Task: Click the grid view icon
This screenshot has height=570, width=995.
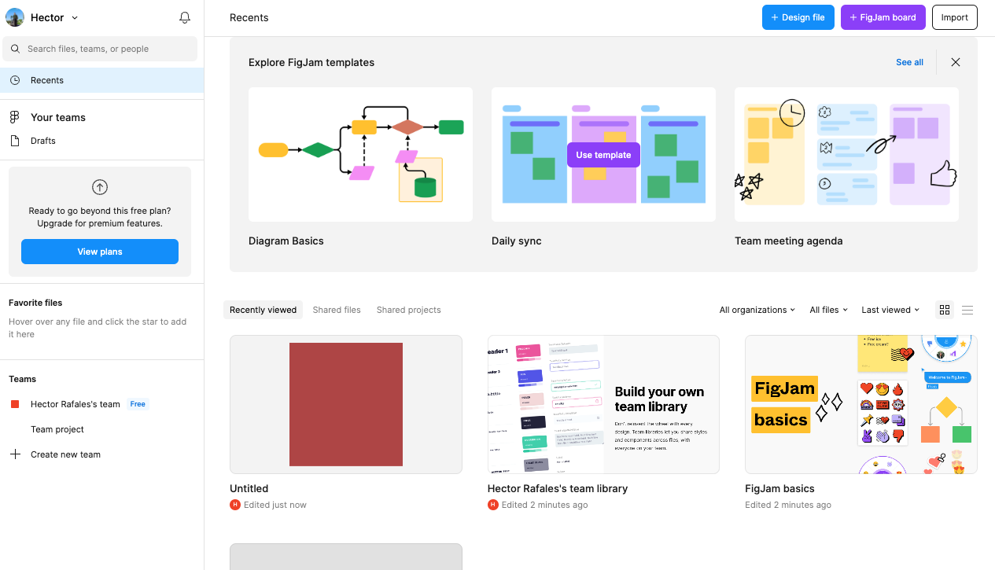Action: click(945, 310)
